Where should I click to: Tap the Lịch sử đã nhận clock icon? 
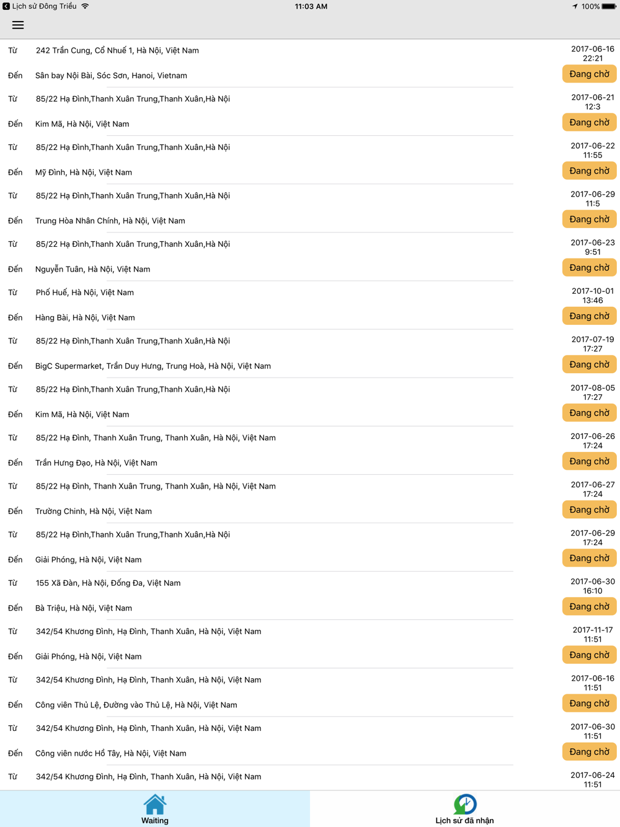pyautogui.click(x=465, y=804)
